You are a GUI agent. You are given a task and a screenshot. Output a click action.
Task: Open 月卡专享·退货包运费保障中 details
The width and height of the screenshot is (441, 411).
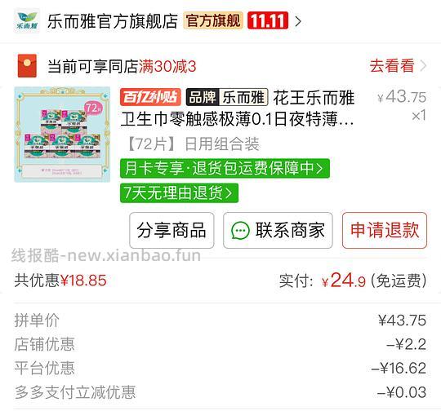click(x=225, y=168)
